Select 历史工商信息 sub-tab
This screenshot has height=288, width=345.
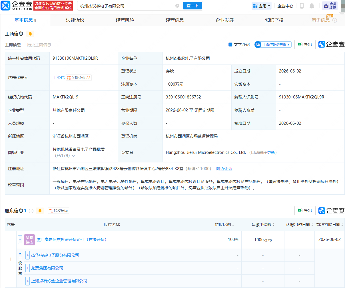click(x=39, y=45)
